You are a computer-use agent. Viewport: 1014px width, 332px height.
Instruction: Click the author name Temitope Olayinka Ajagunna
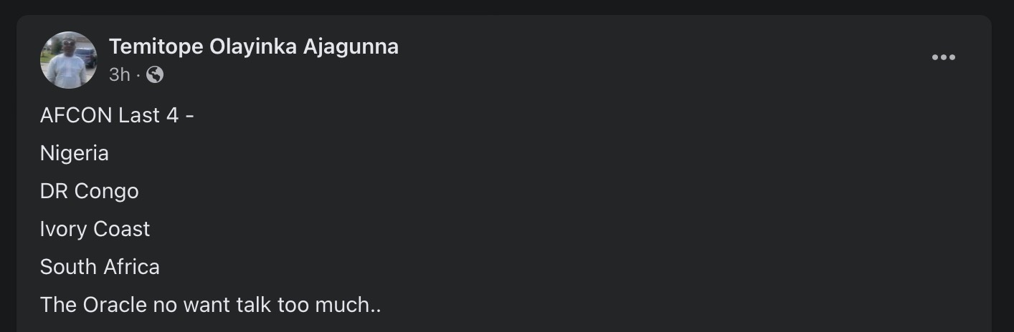pyautogui.click(x=253, y=47)
